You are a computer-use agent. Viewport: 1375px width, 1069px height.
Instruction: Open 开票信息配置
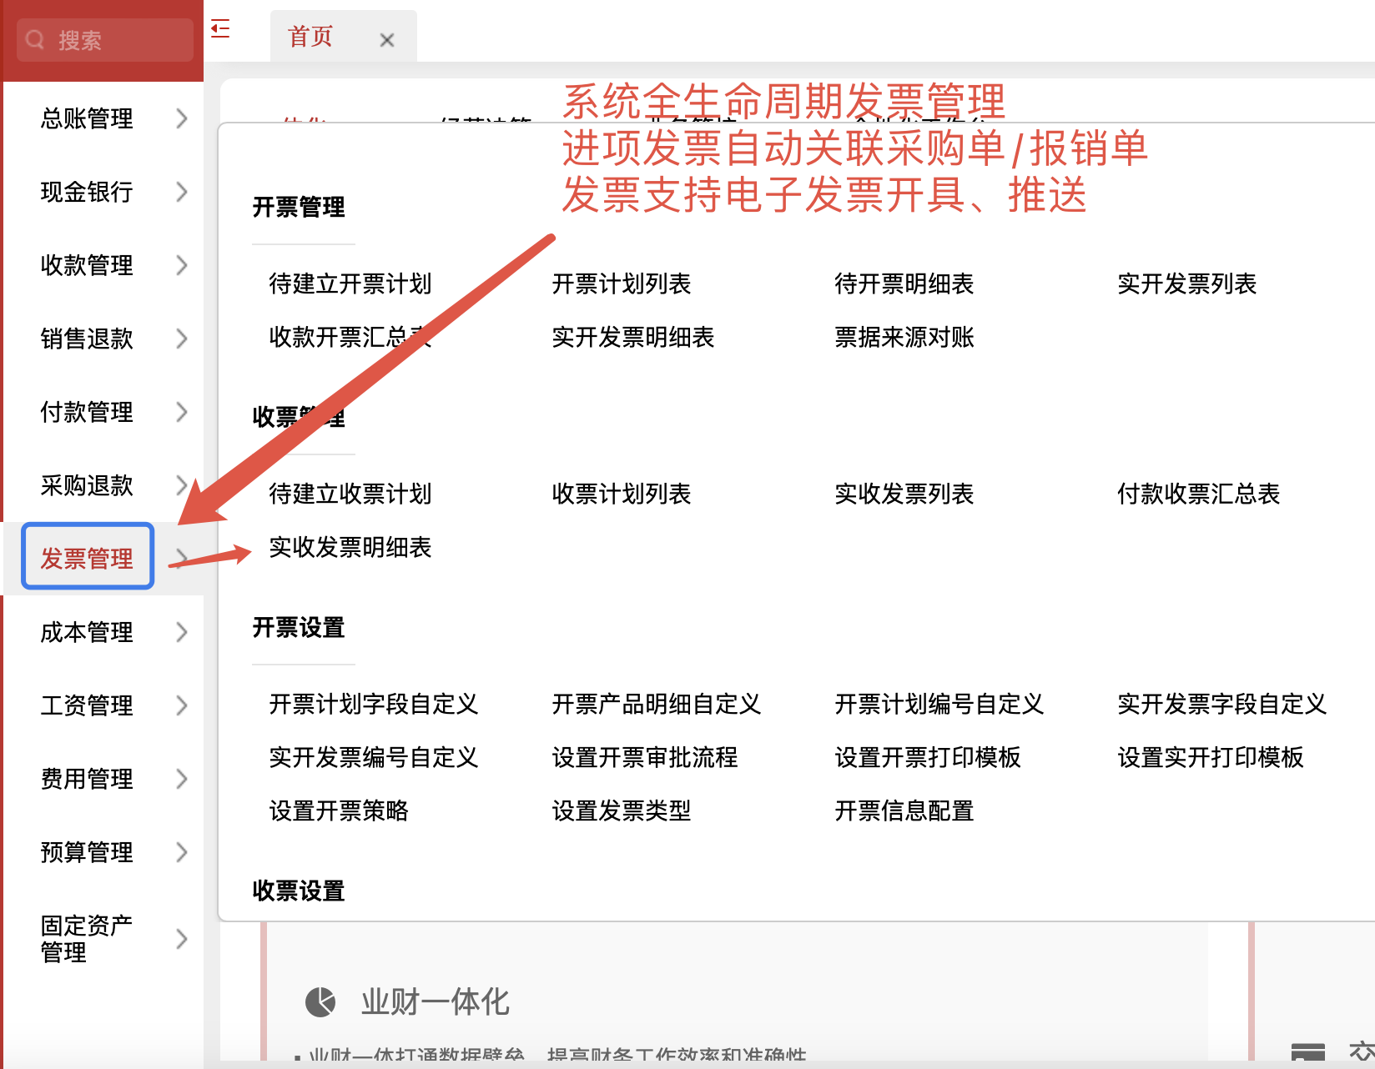(x=904, y=811)
